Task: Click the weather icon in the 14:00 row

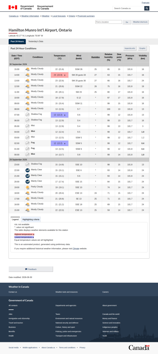Action: pyautogui.click(x=27, y=75)
